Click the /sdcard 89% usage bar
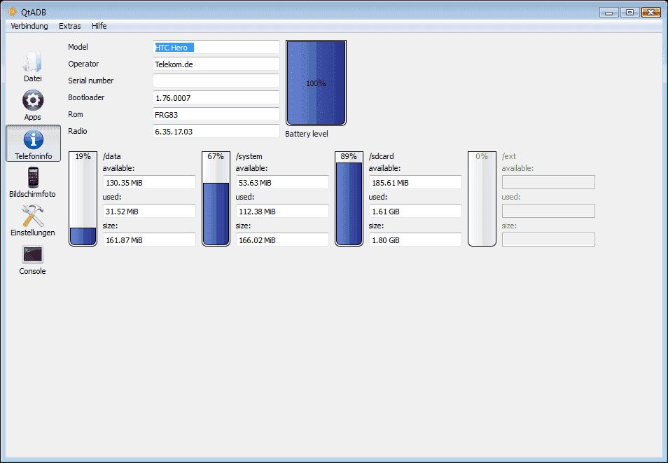This screenshot has height=463, width=668. [x=349, y=199]
